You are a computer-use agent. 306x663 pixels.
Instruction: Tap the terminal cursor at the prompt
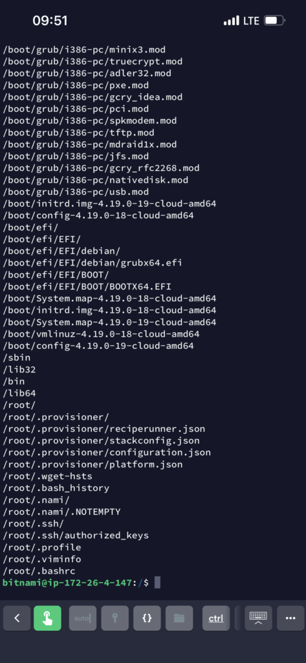pos(157,583)
